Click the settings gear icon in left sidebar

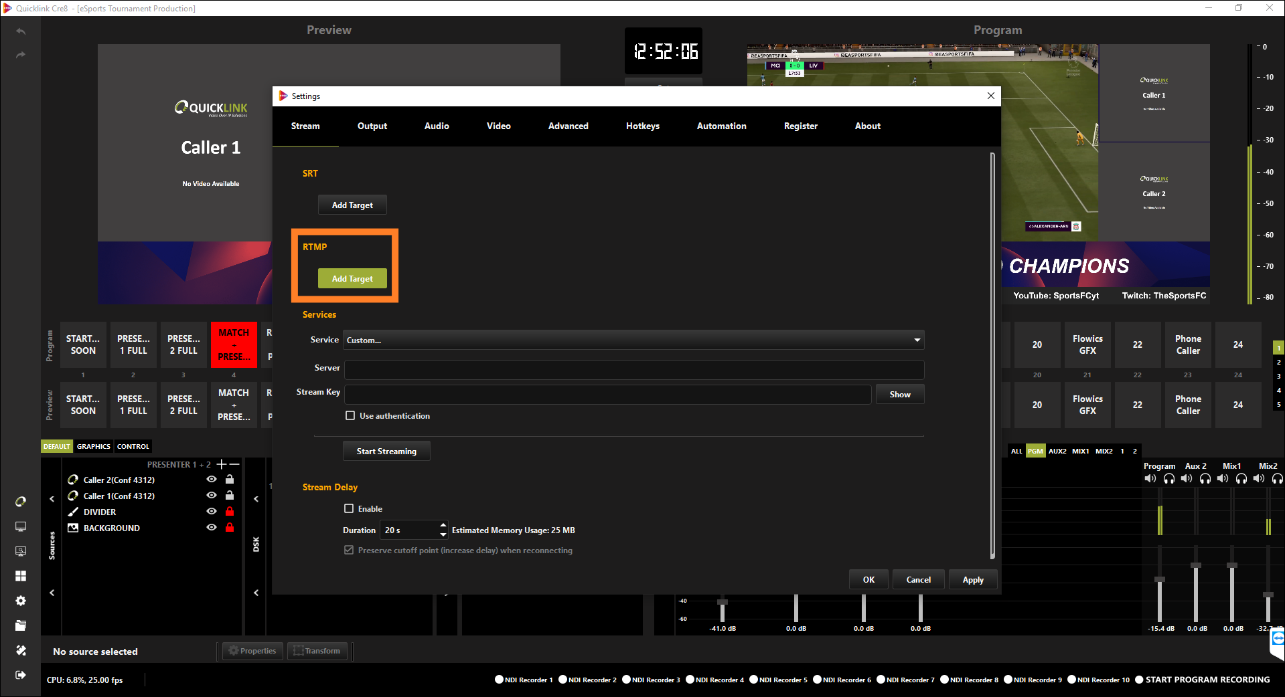coord(21,601)
